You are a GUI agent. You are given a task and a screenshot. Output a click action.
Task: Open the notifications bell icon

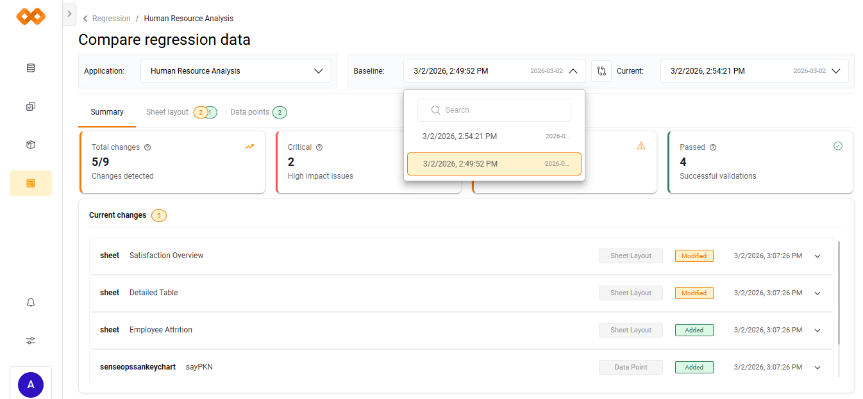(x=31, y=302)
